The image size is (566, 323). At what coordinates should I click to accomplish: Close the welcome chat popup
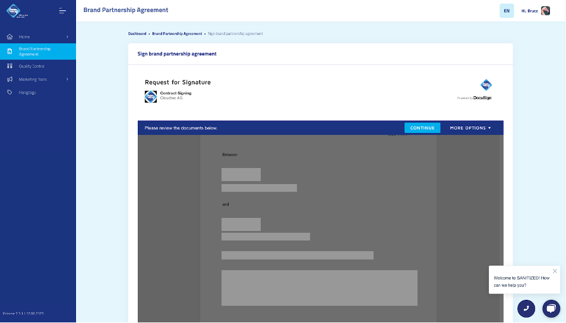coord(555,271)
